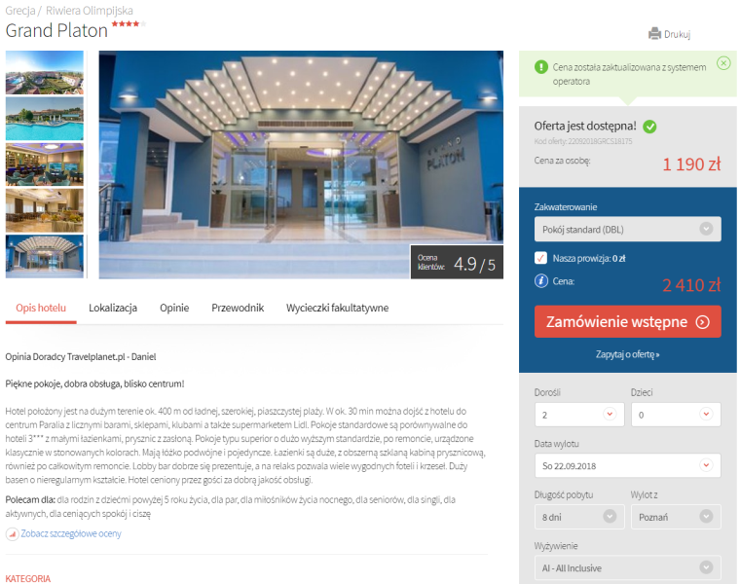The image size is (740, 584).
Task: Click the green offer available checkmark icon
Action: (649, 127)
